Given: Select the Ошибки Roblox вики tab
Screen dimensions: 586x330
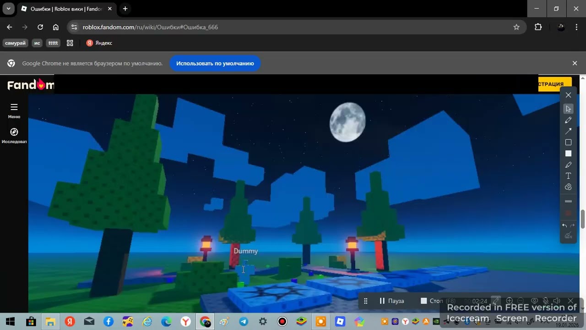Looking at the screenshot, I should pos(65,9).
